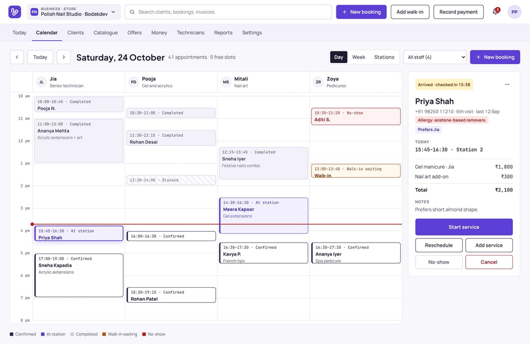Image resolution: width=530 pixels, height=344 pixels.
Task: Go to next day with right chevron
Action: click(x=64, y=57)
